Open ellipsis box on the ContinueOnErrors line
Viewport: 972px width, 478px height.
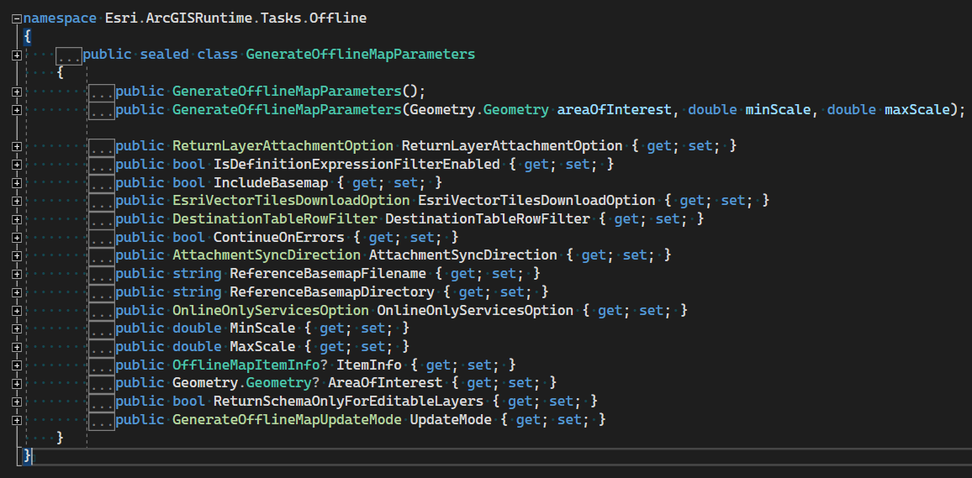tap(102, 238)
